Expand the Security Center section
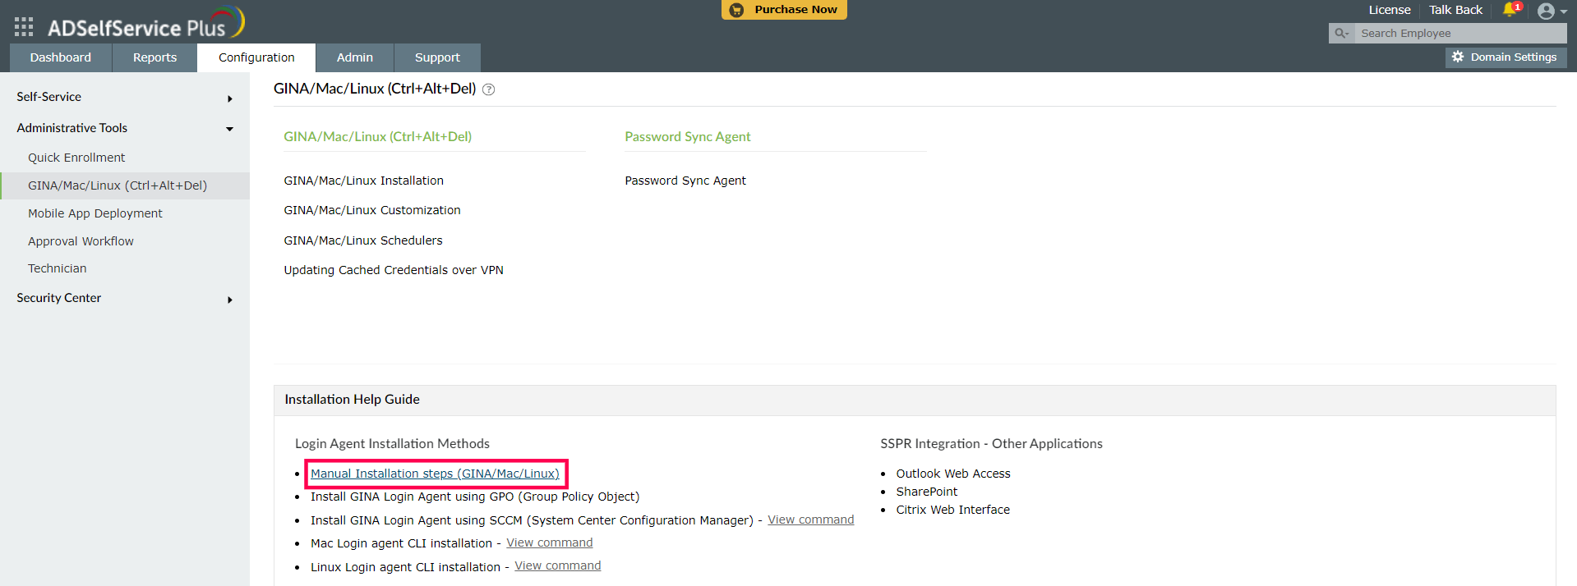 click(125, 298)
